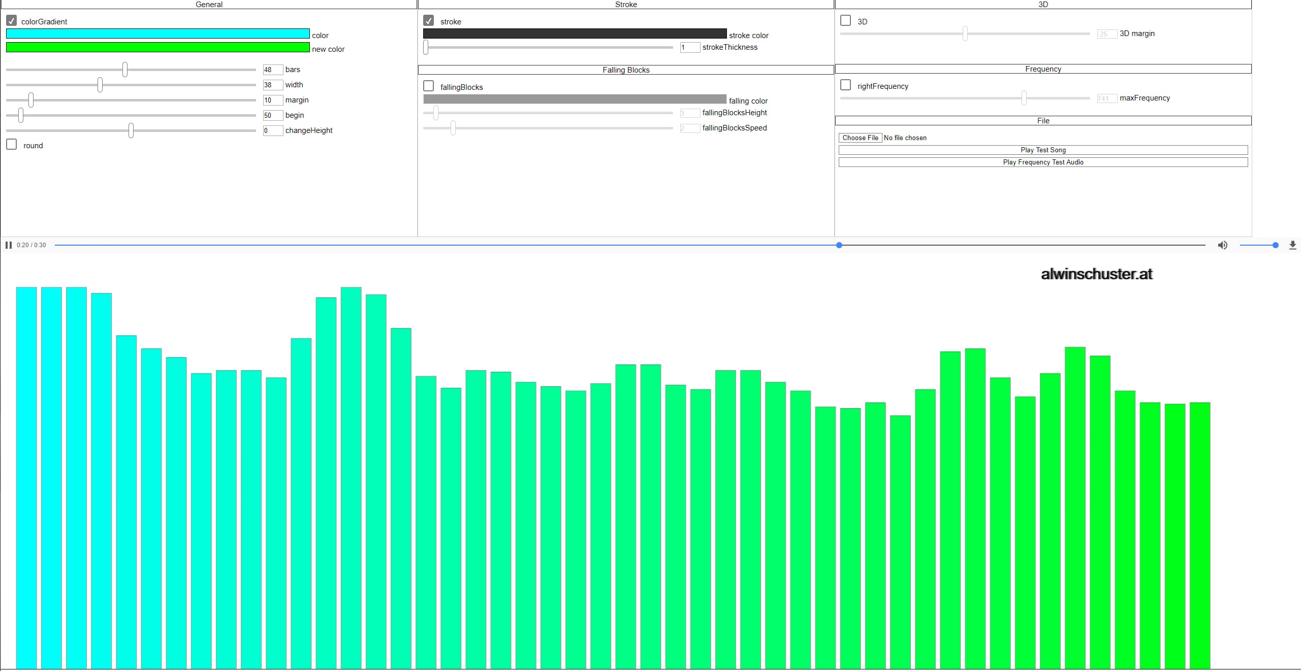Click the 0:20 / 0:30 time display

[x=31, y=245]
